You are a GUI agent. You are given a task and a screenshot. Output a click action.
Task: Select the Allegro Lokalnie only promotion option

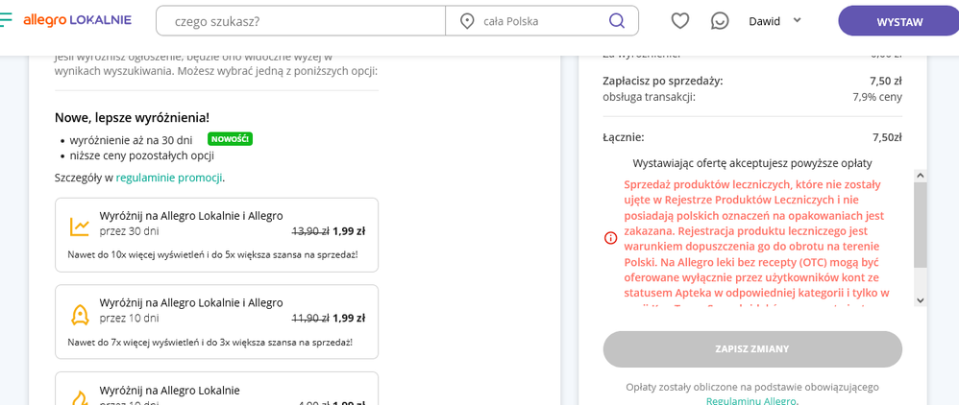tap(216, 391)
